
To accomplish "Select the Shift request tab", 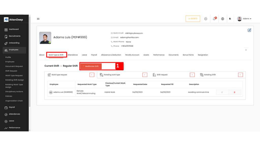I will pos(162,75).
